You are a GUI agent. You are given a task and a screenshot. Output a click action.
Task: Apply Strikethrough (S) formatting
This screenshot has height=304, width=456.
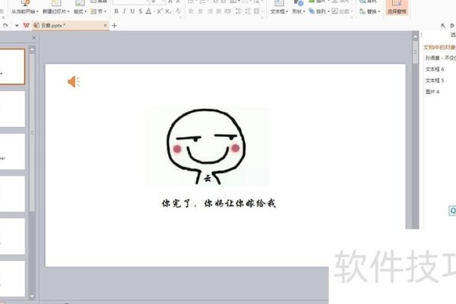141,11
